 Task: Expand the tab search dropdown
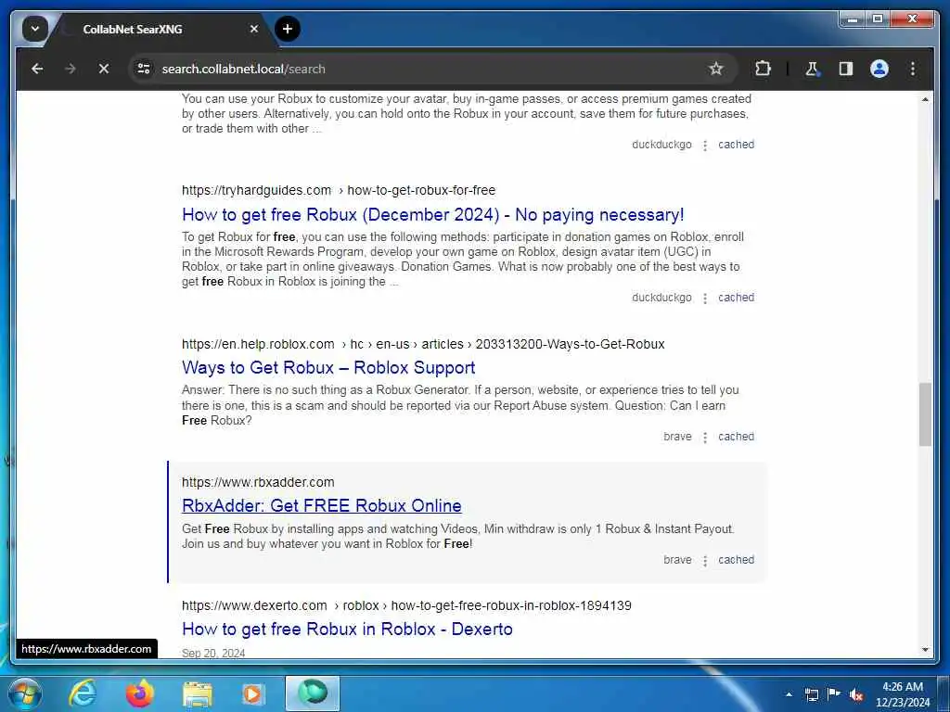(x=35, y=29)
